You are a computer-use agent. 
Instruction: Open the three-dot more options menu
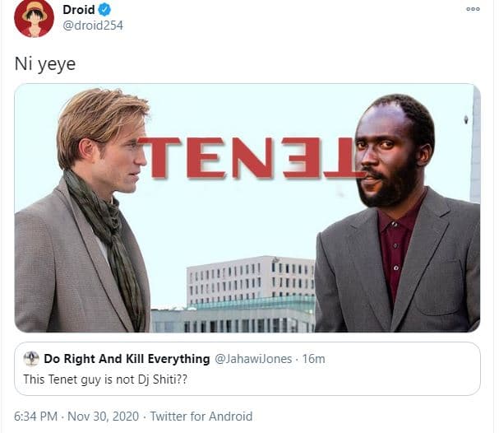(x=472, y=9)
